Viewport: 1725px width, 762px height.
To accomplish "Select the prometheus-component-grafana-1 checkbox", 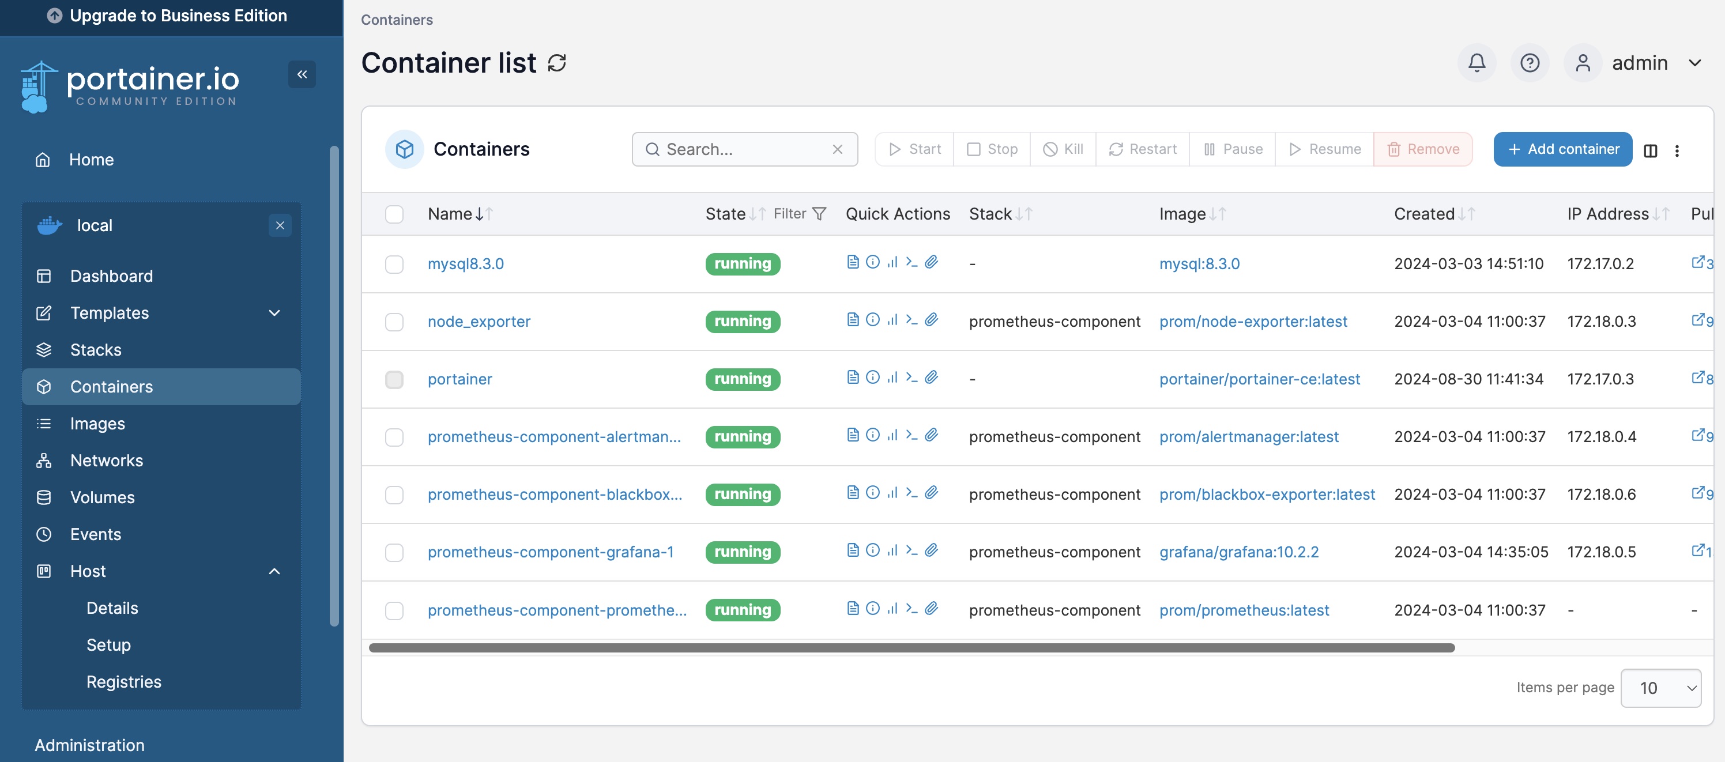I will pyautogui.click(x=394, y=552).
